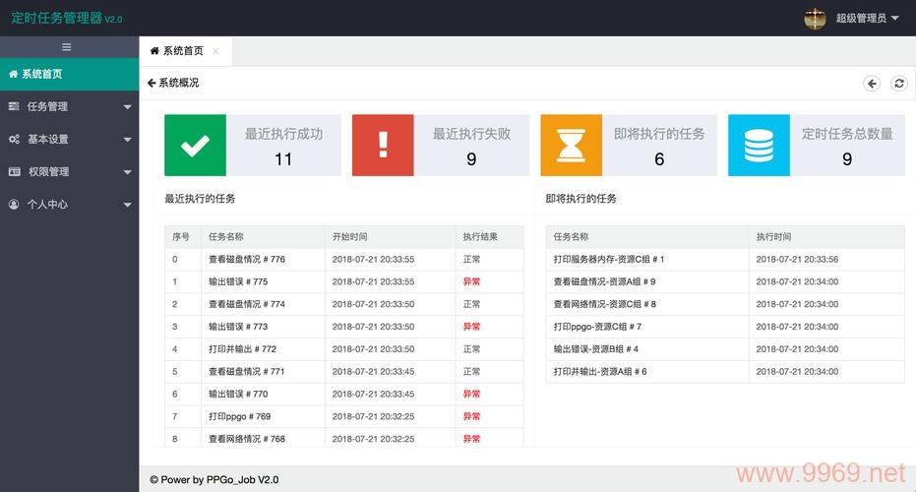Click the 最近执行失败 count card
The width and height of the screenshot is (916, 492).
point(441,145)
